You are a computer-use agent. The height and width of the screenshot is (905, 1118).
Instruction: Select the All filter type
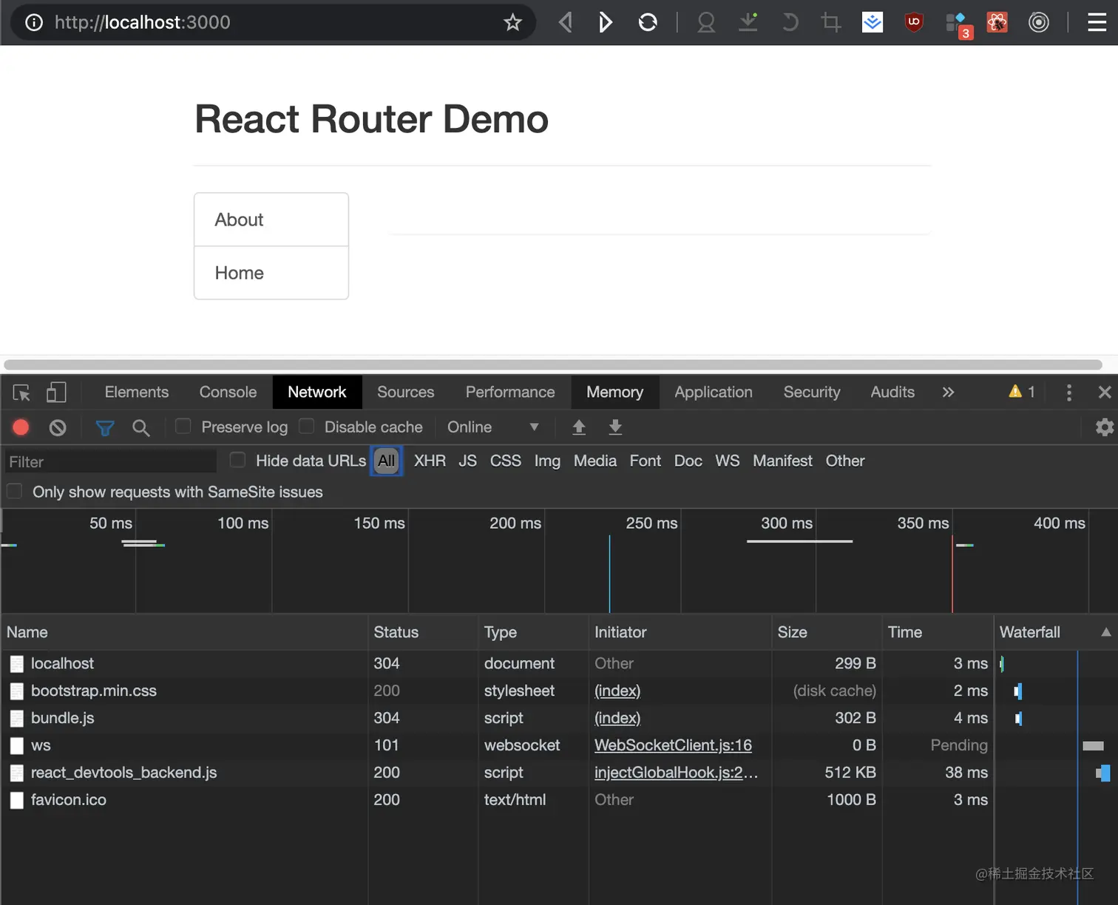point(386,461)
